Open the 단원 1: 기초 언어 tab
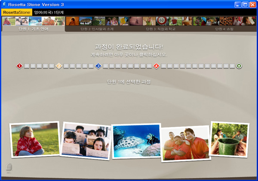 (x=34, y=24)
